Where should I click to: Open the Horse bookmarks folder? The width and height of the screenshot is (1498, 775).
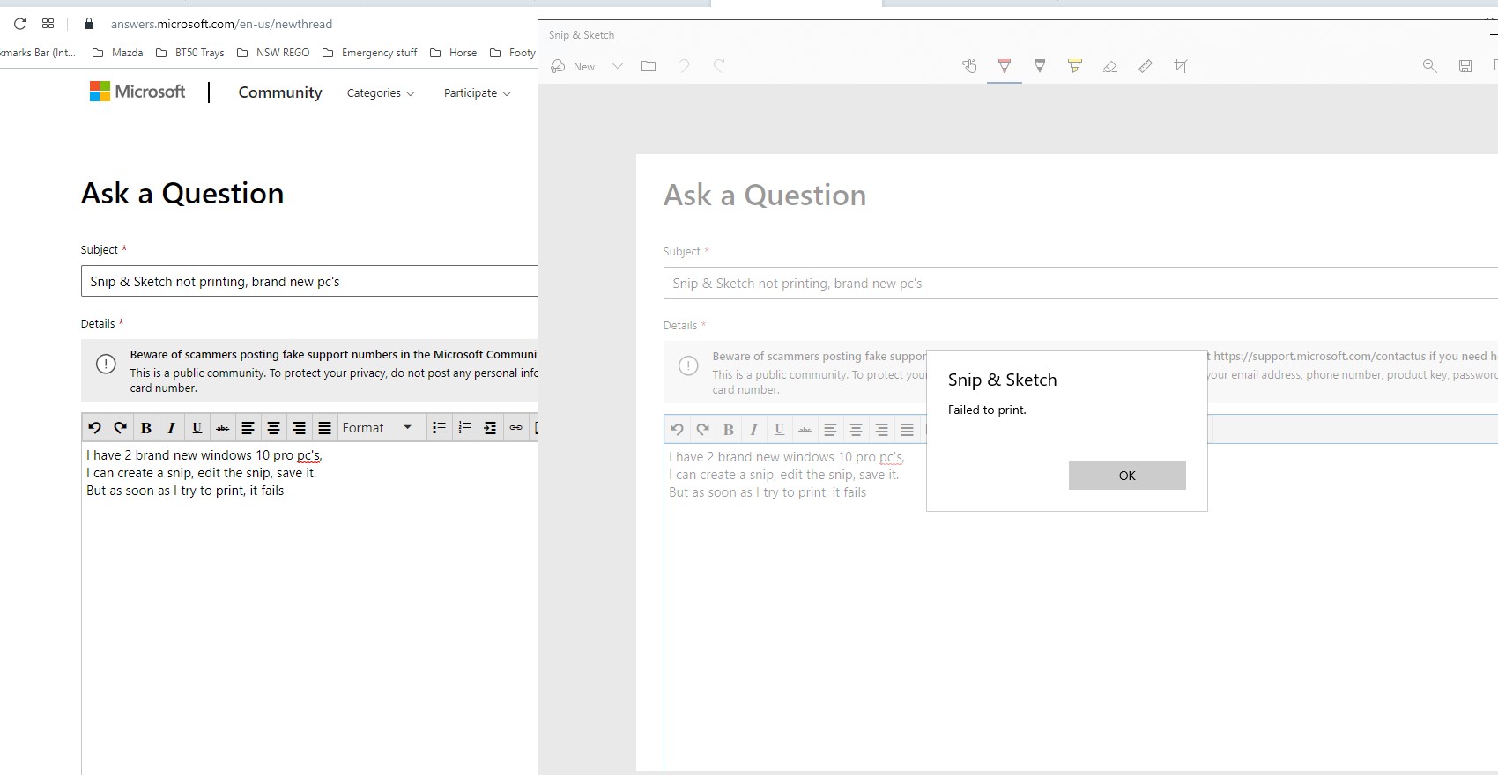click(x=454, y=53)
